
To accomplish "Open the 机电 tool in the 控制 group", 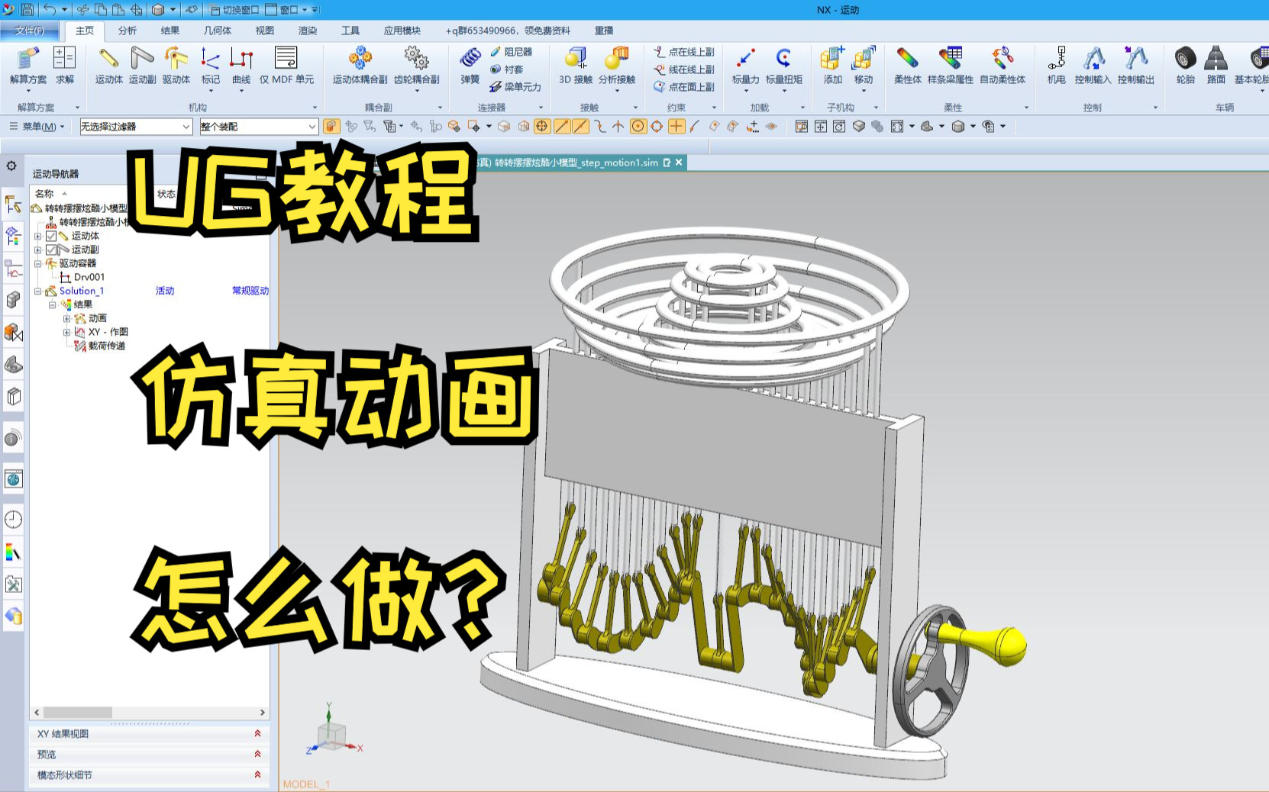I will [1058, 67].
